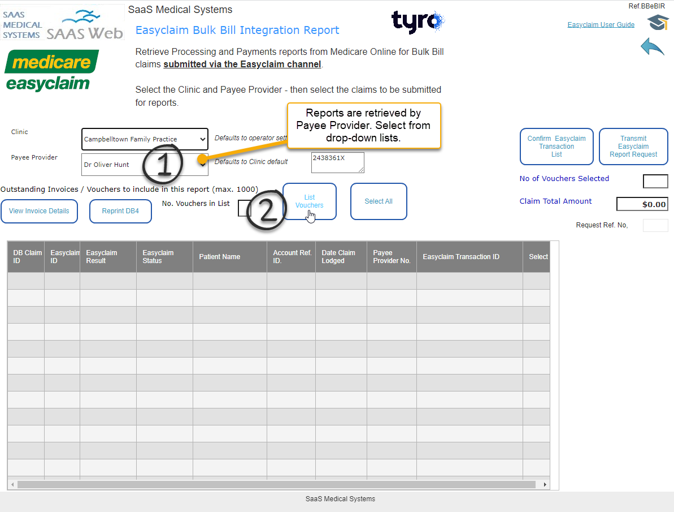The width and height of the screenshot is (674, 512).
Task: Click the Easyclaim Transaction ID column header
Action: click(470, 257)
